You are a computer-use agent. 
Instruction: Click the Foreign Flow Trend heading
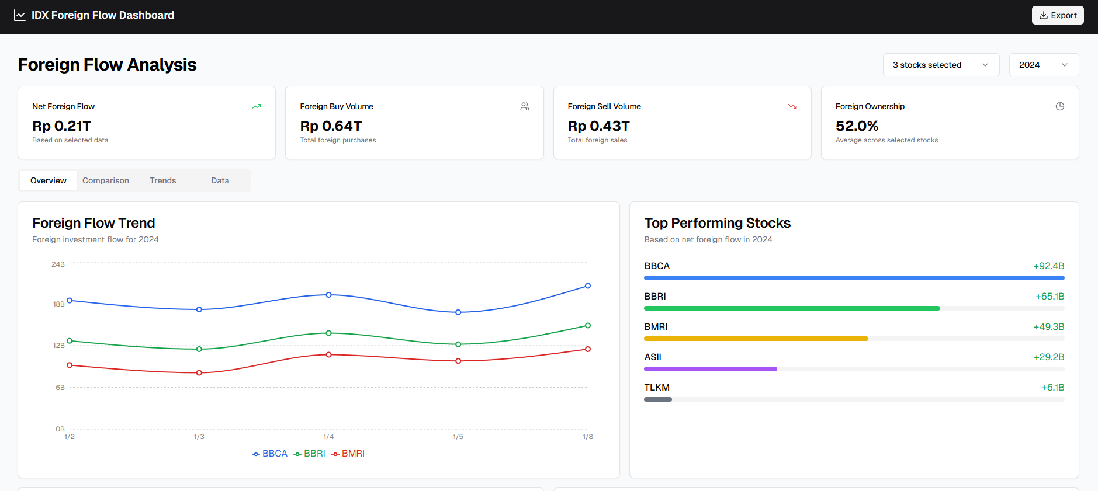93,223
